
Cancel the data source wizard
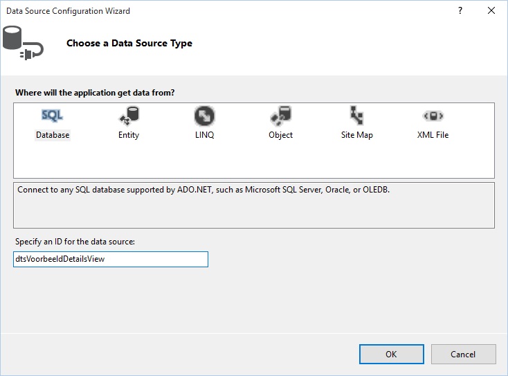(x=463, y=354)
